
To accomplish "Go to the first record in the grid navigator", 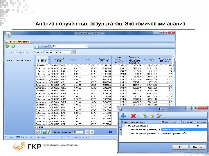I will coord(35,127).
